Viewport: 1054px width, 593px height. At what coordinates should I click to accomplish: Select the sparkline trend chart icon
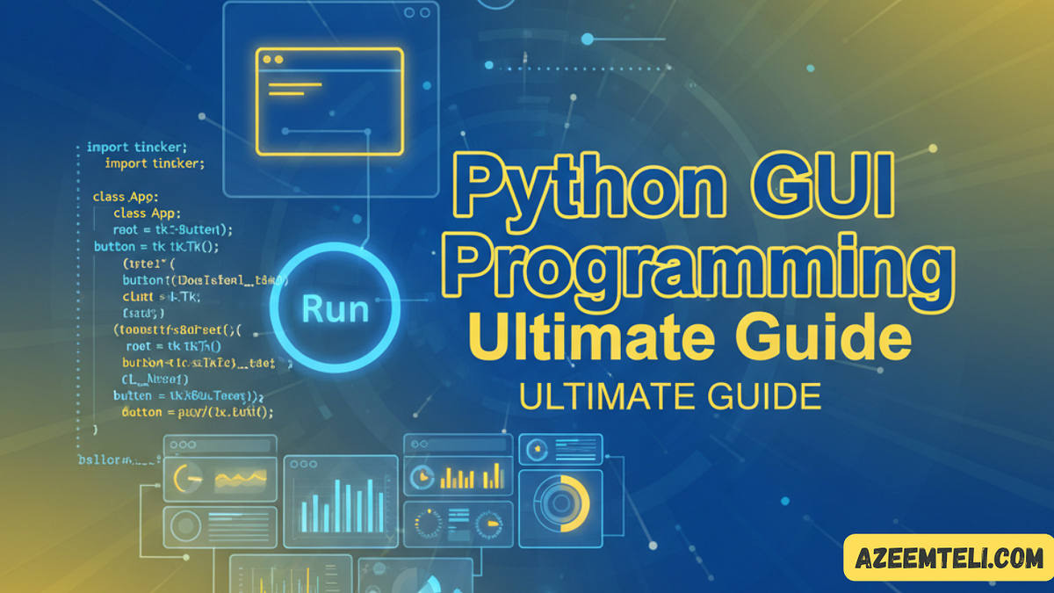[241, 479]
